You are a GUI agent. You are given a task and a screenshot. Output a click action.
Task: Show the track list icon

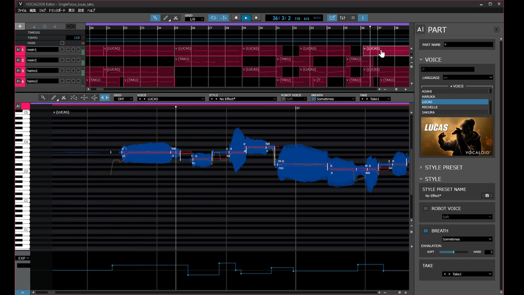point(353,17)
